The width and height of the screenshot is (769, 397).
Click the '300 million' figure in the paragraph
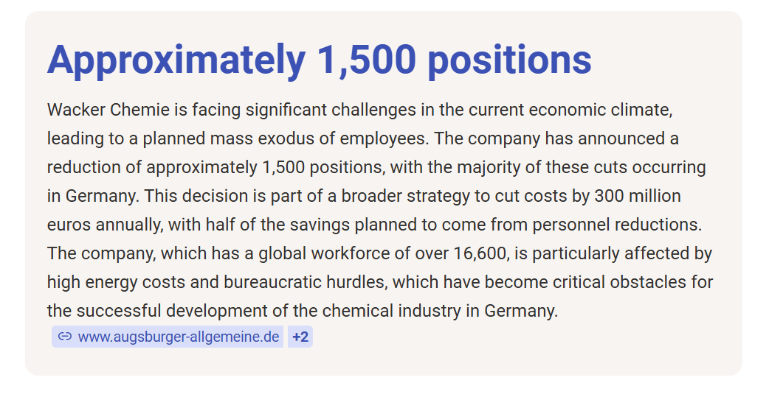tap(638, 197)
